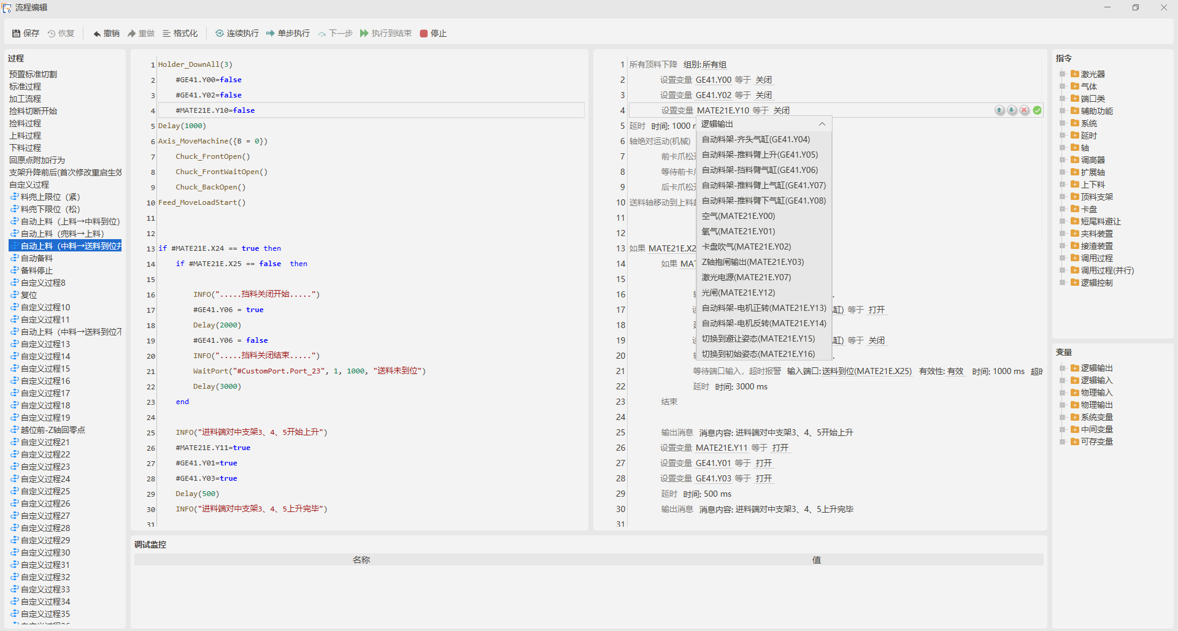Delete line 4 with red X icon
The width and height of the screenshot is (1178, 631).
pyautogui.click(x=1024, y=110)
